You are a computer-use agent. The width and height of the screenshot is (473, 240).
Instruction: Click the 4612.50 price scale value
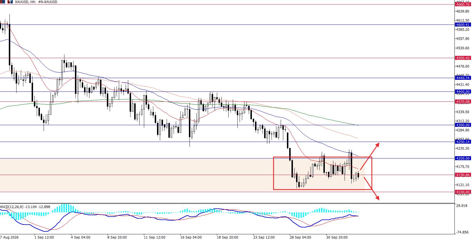pyautogui.click(x=462, y=21)
